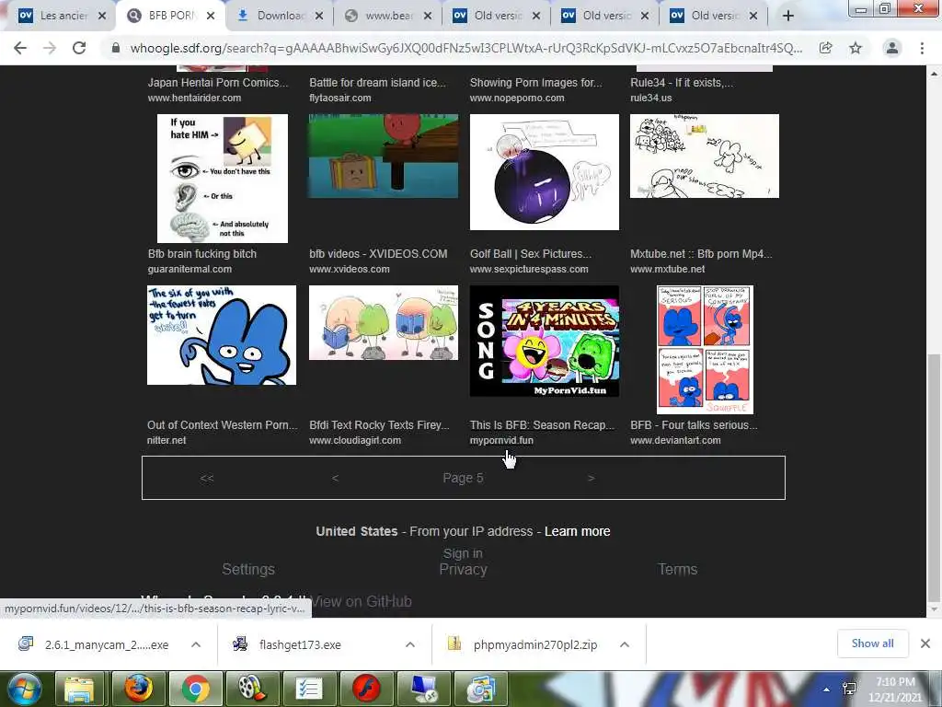Viewport: 942px width, 707px height.
Task: Open the film reel media app in taskbar
Action: (x=252, y=689)
